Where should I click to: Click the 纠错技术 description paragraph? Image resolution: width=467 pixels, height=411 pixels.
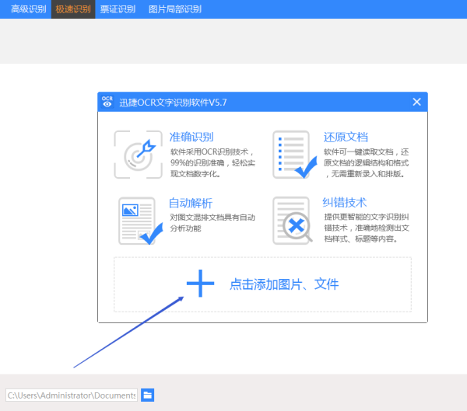367,228
